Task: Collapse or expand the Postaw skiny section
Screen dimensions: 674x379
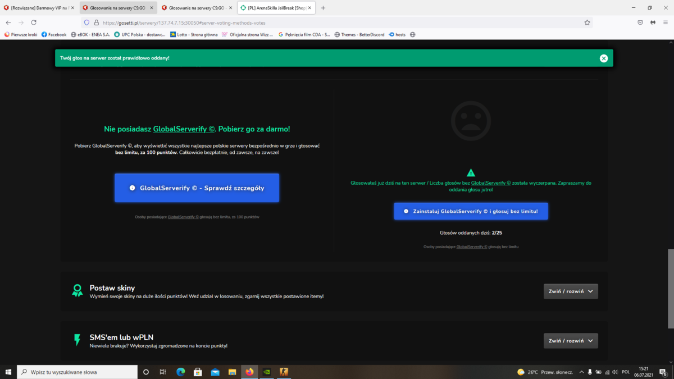Action: (x=571, y=291)
